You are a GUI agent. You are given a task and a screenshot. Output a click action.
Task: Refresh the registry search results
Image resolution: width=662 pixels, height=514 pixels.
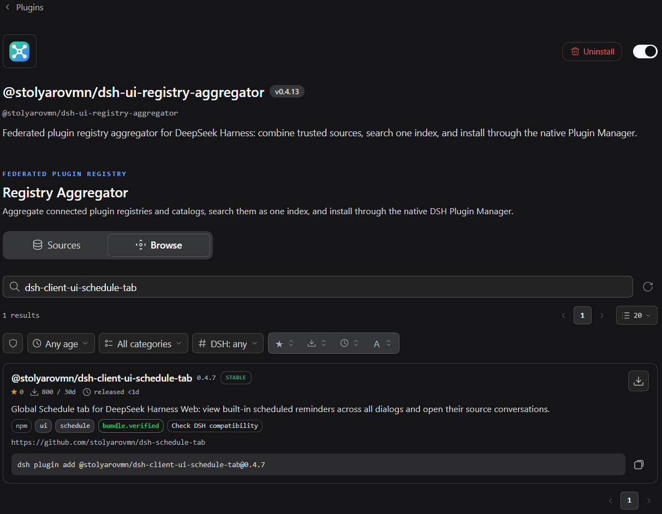pyautogui.click(x=648, y=287)
